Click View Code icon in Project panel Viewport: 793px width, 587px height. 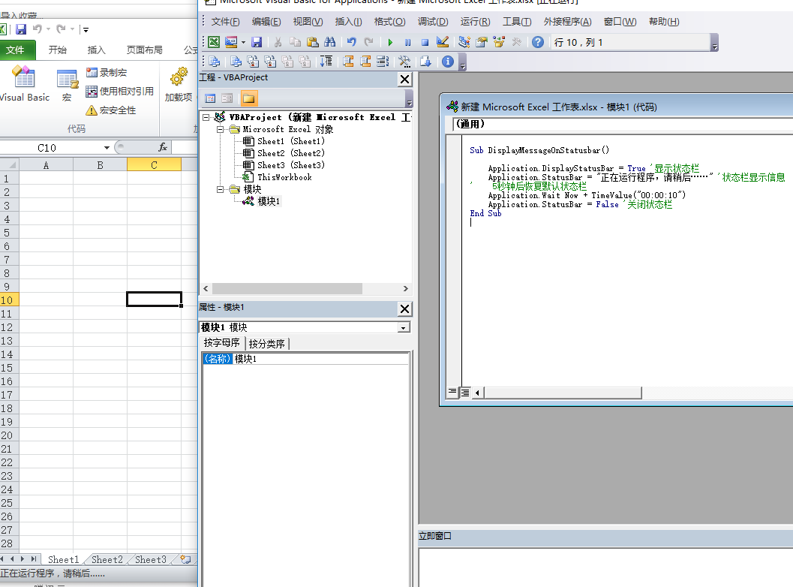[x=210, y=98]
